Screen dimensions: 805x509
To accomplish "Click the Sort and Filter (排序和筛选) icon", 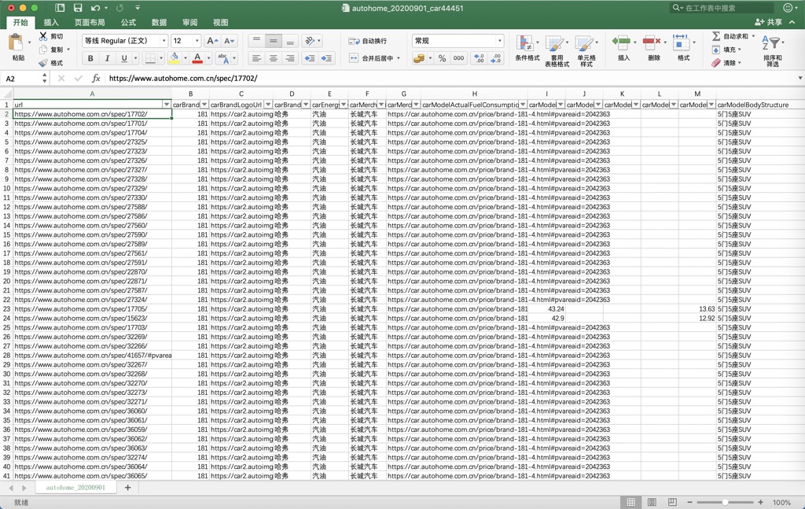I will tap(772, 43).
